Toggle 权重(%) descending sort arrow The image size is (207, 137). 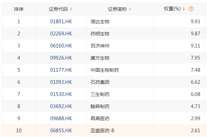tap(184, 9)
